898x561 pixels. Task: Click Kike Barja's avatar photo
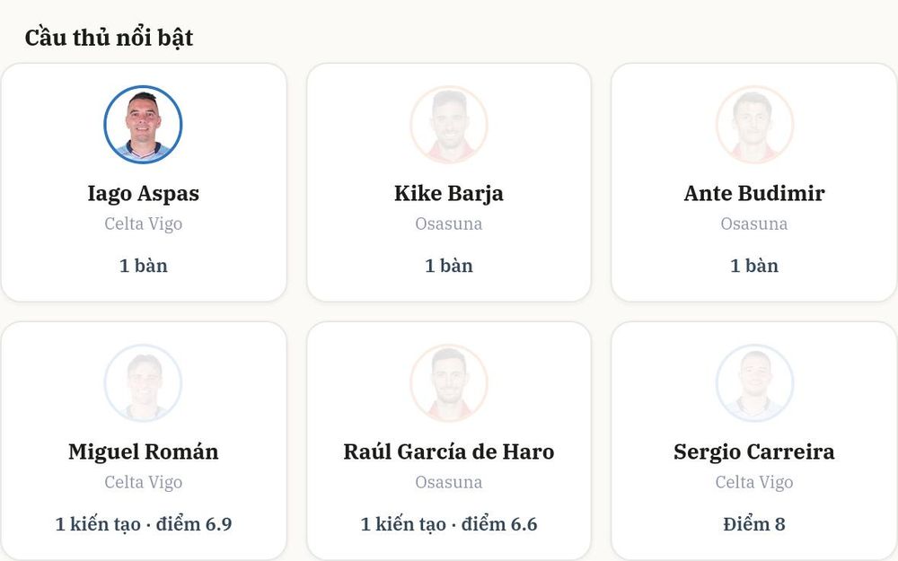pos(449,125)
